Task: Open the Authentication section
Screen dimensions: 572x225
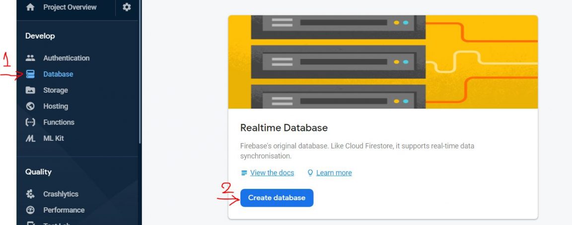Action: coord(66,58)
